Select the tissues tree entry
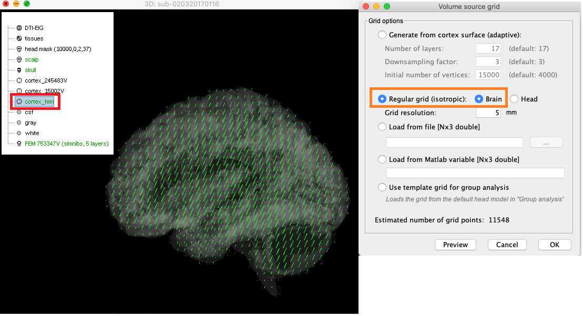 tap(34, 38)
